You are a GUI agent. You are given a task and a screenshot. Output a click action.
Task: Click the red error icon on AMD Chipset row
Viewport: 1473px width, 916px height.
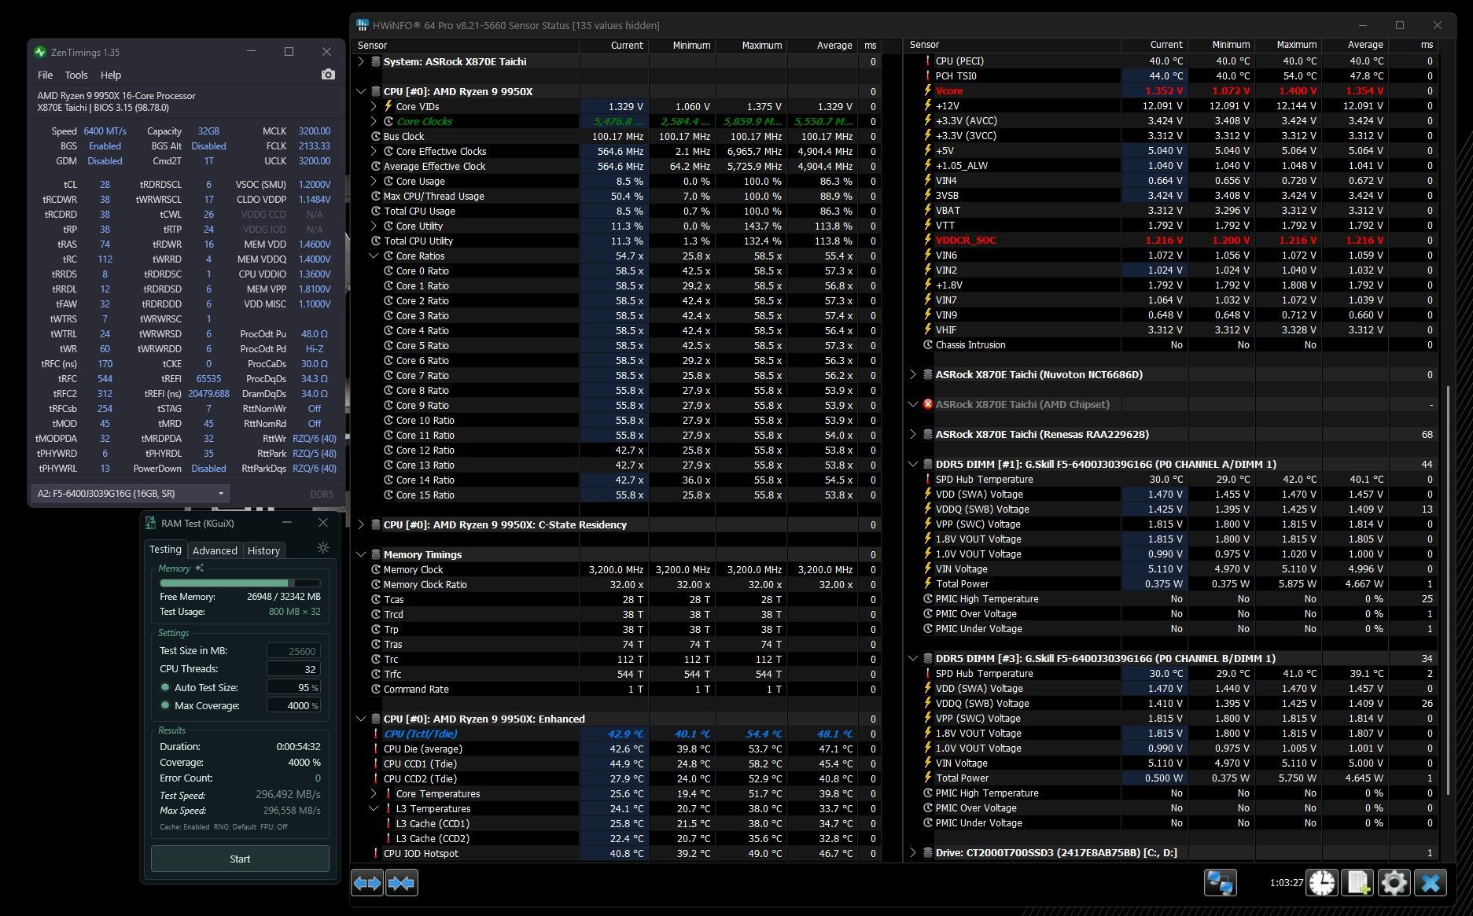[x=927, y=404]
